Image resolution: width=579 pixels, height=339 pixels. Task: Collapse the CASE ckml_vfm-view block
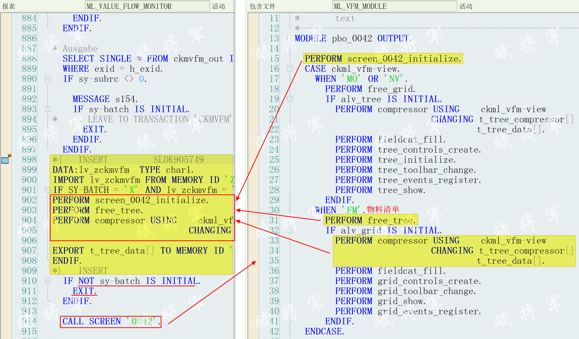pos(290,69)
